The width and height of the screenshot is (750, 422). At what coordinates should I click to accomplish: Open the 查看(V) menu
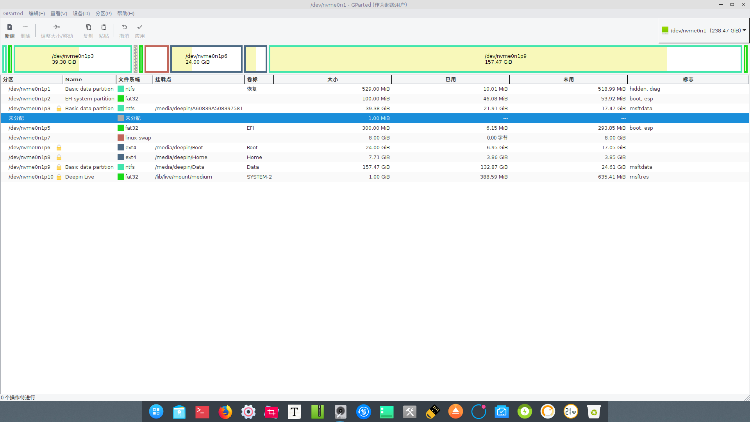[59, 13]
